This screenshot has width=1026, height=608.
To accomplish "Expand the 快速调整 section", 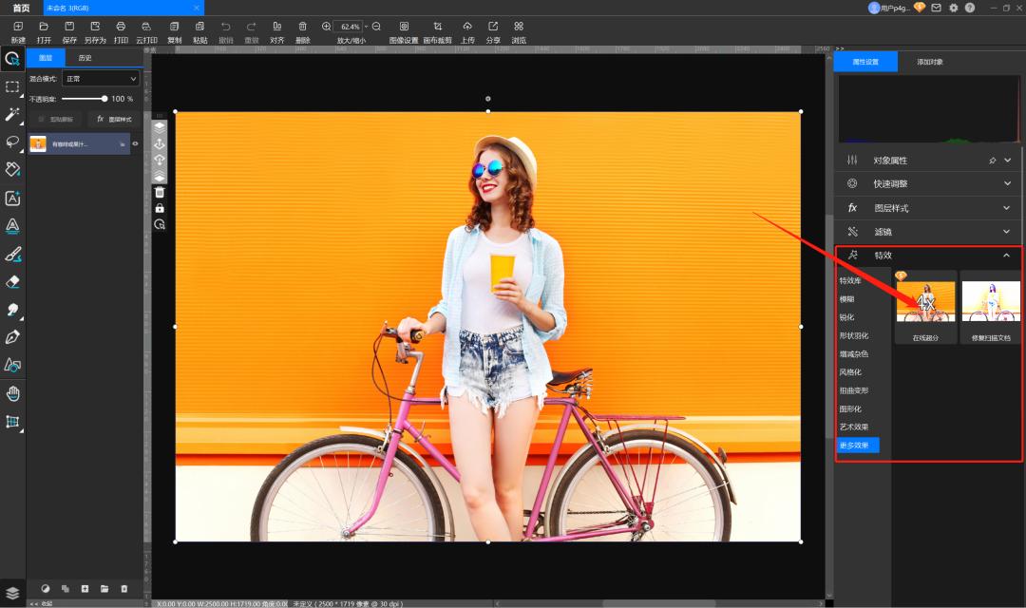I will coord(1007,184).
